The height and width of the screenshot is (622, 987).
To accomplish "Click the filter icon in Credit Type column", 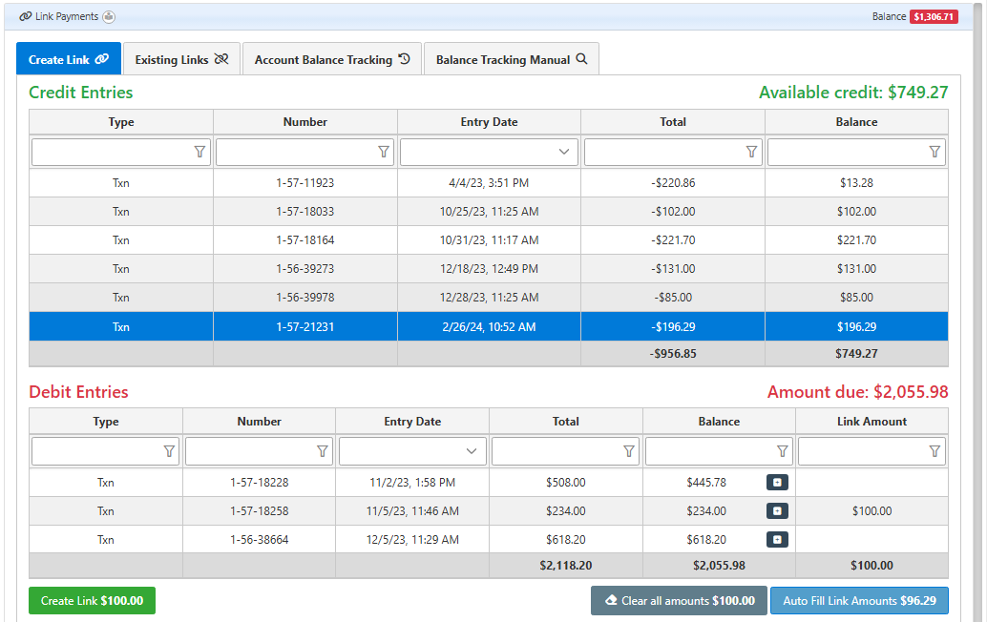I will tap(199, 152).
